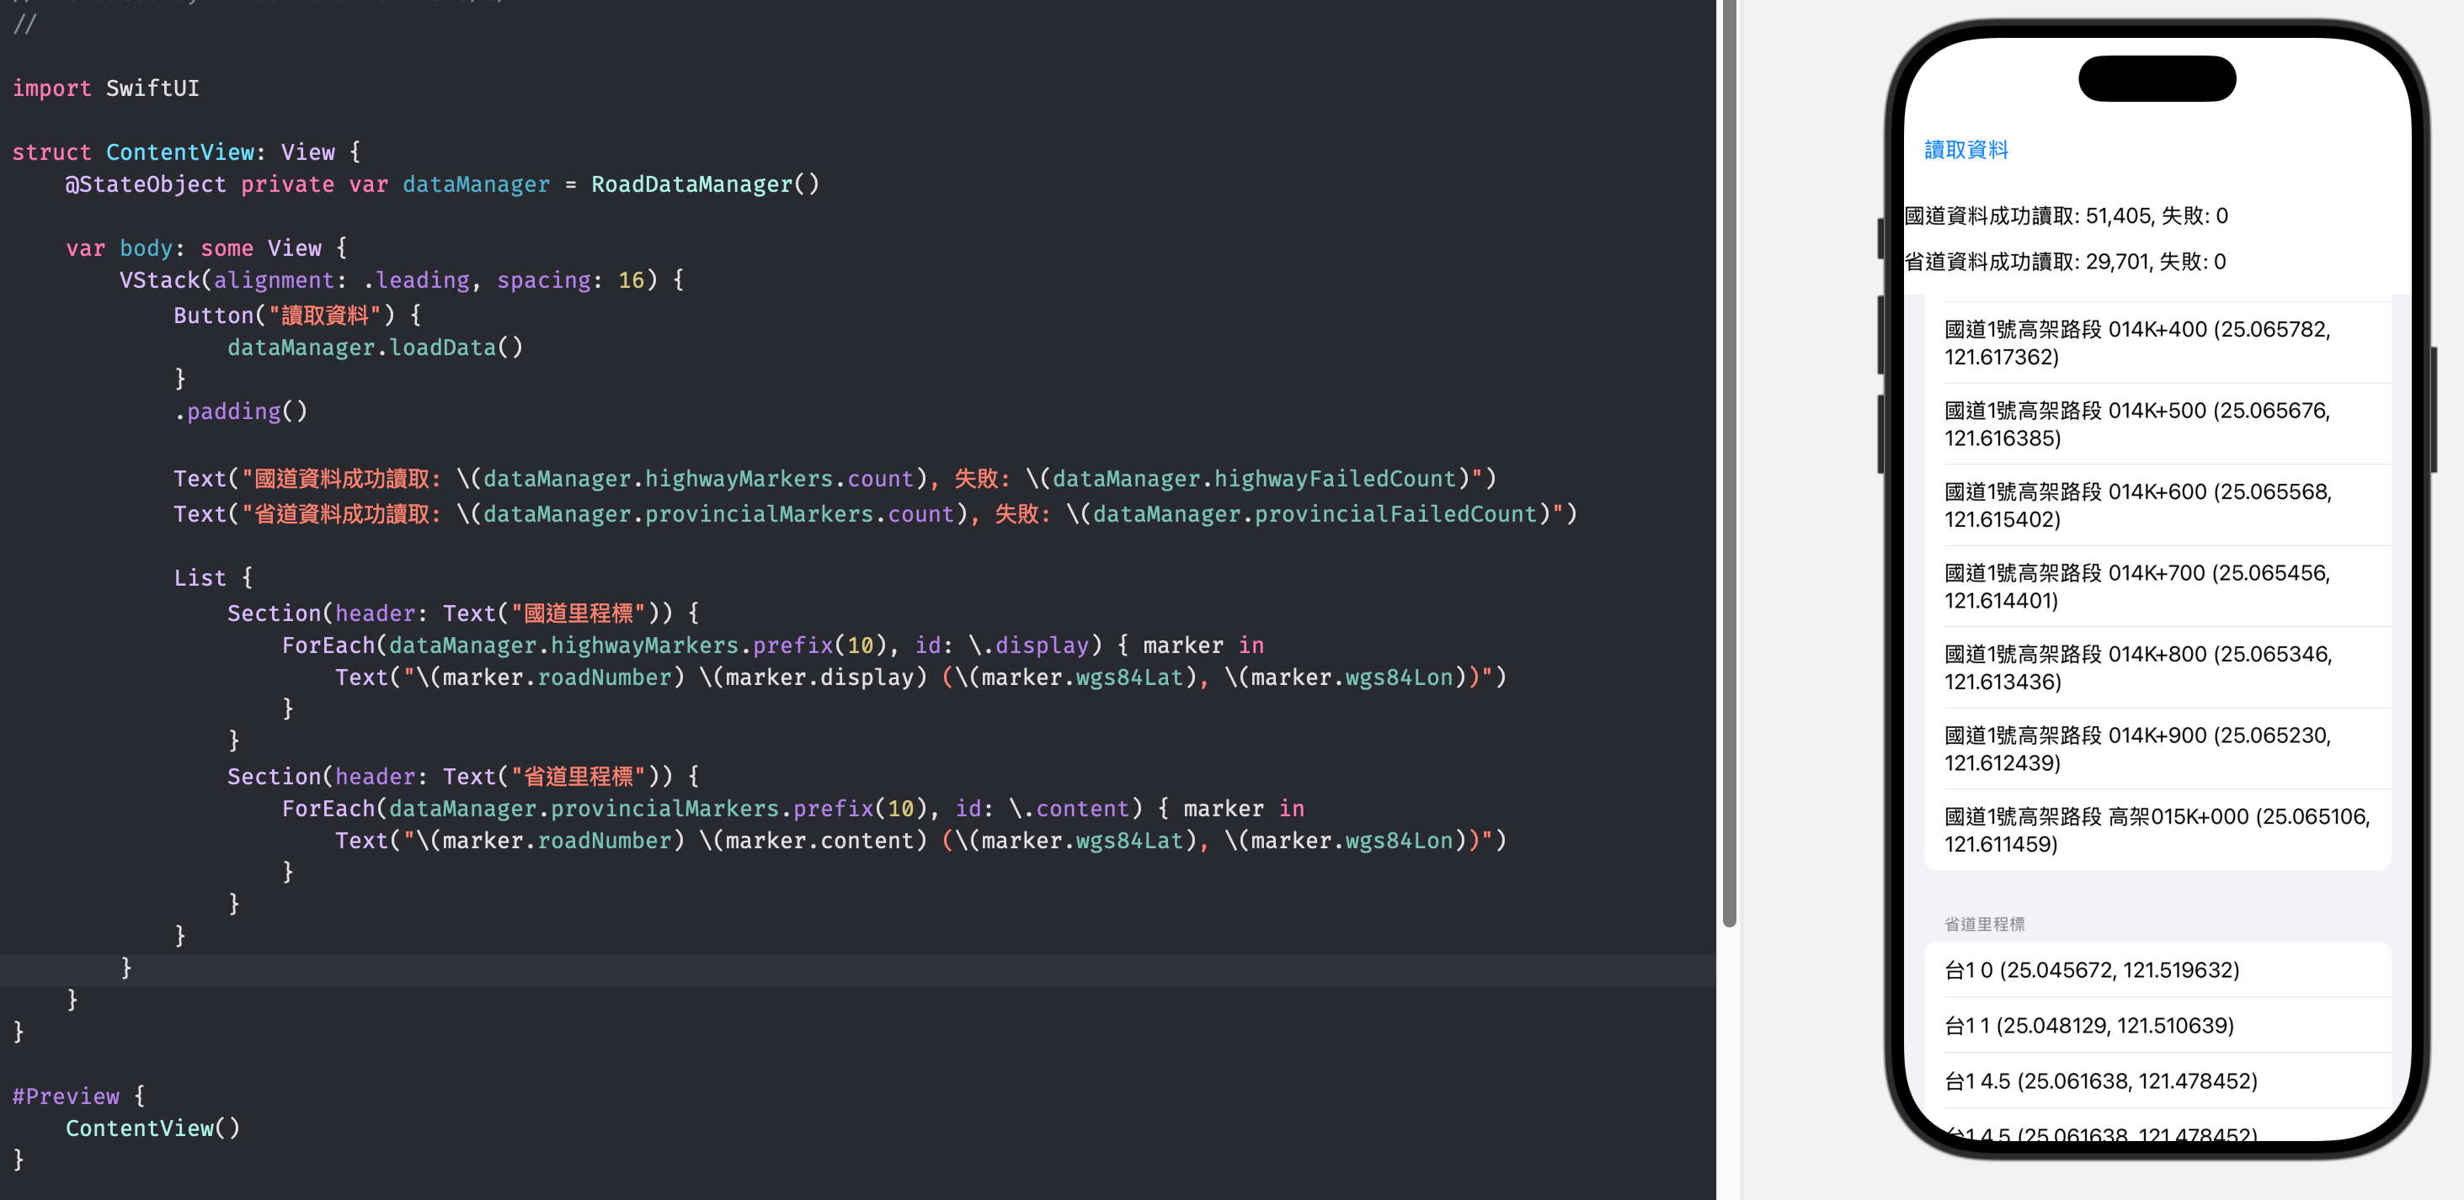Select the 高架015K+000 marker row
2464x1200 pixels.
(x=2156, y=830)
